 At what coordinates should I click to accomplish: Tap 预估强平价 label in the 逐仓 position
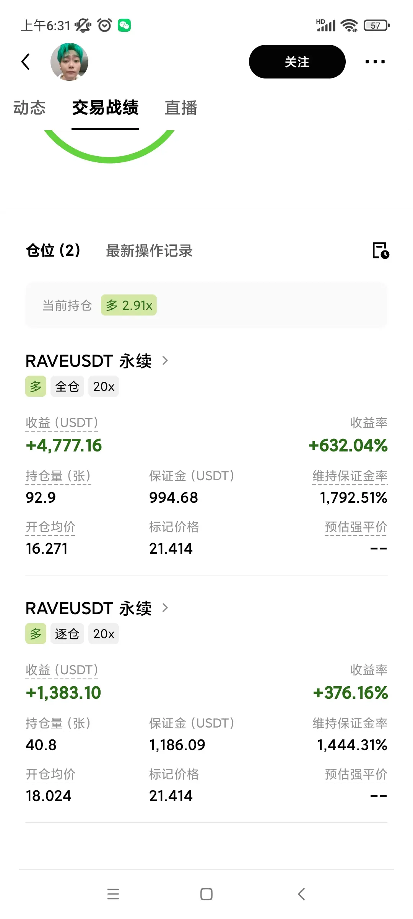coord(356,774)
